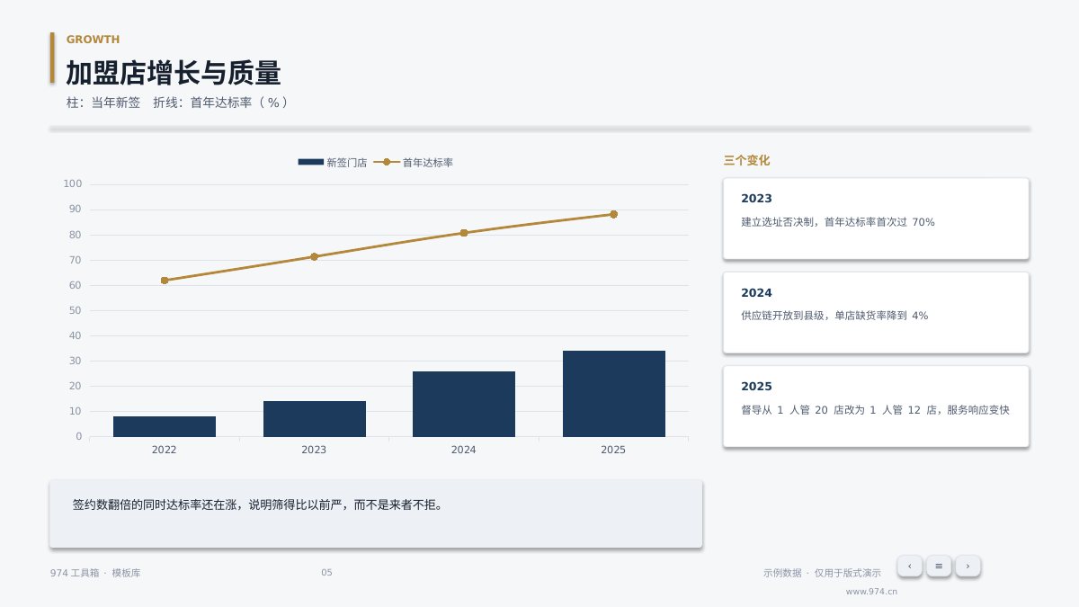Click y-axis value 90
This screenshot has height=607, width=1079.
click(76, 210)
